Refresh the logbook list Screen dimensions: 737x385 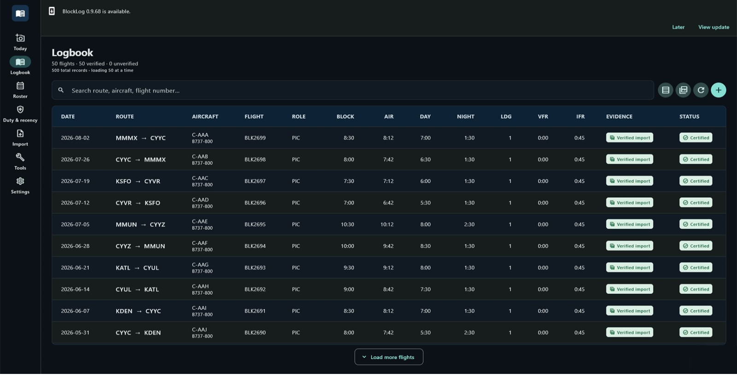(x=701, y=90)
